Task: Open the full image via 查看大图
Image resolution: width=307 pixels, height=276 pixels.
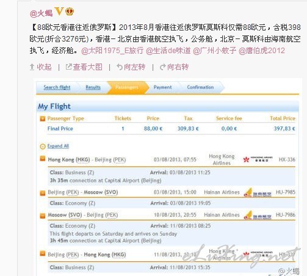Action: tap(84, 67)
